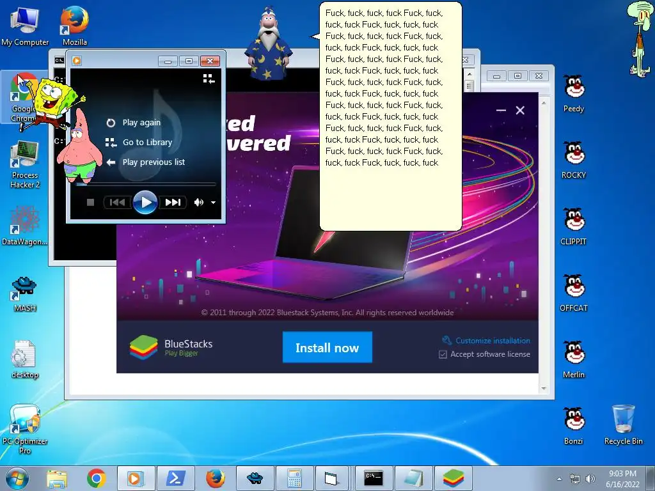Open the OFFCAT agent desktop icon
Screen dimensions: 655x491
coord(574,293)
